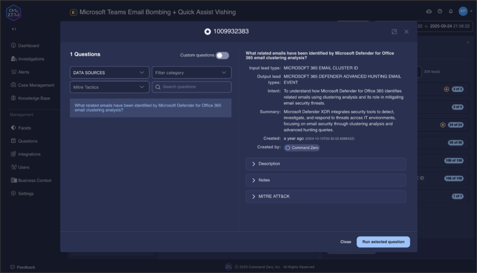The width and height of the screenshot is (477, 273).
Task: Open the Mitre Tactics dropdown
Action: (x=110, y=87)
